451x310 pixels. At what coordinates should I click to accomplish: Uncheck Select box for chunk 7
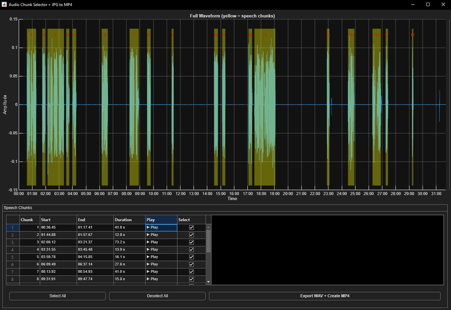192,272
